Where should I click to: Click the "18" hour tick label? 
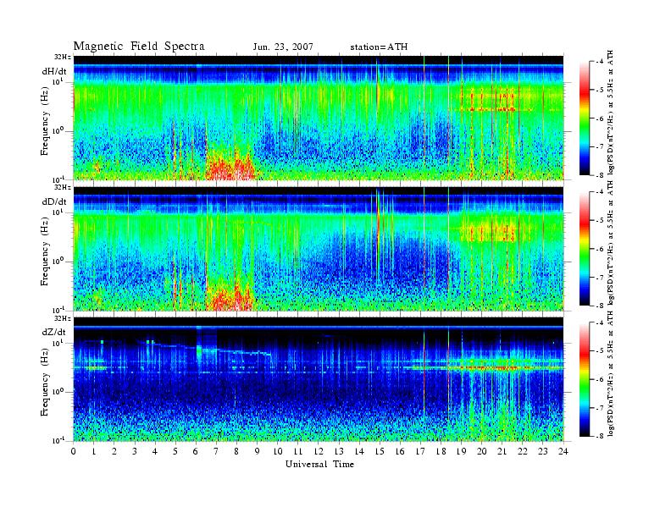coord(441,452)
